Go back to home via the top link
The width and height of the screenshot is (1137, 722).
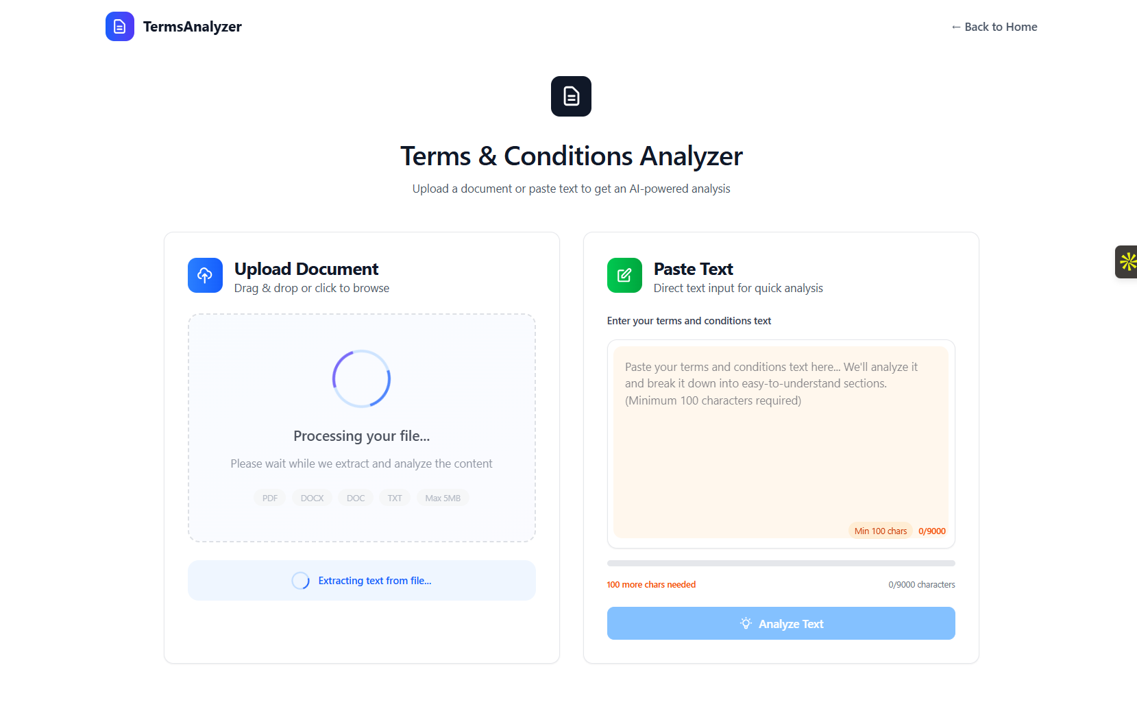[994, 27]
